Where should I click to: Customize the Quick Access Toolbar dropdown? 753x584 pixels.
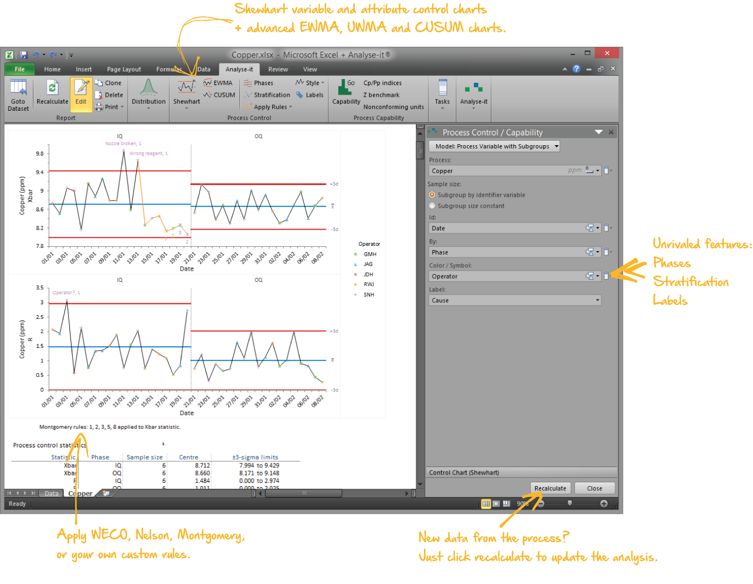[71, 55]
